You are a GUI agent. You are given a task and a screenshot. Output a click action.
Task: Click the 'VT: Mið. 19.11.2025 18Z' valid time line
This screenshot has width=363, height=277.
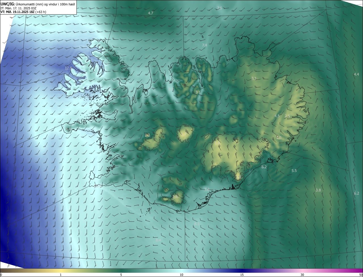24,12
